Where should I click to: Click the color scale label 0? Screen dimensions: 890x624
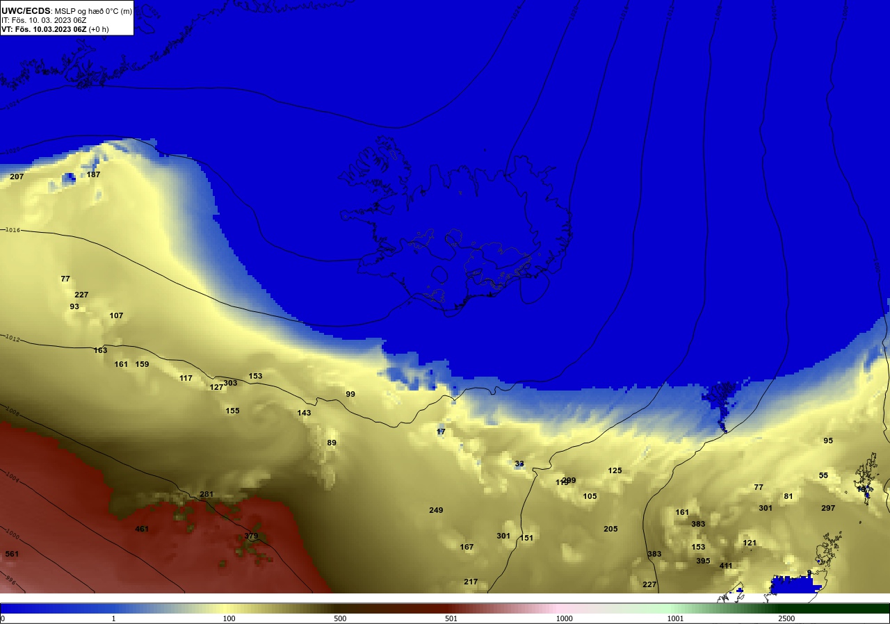click(x=3, y=618)
